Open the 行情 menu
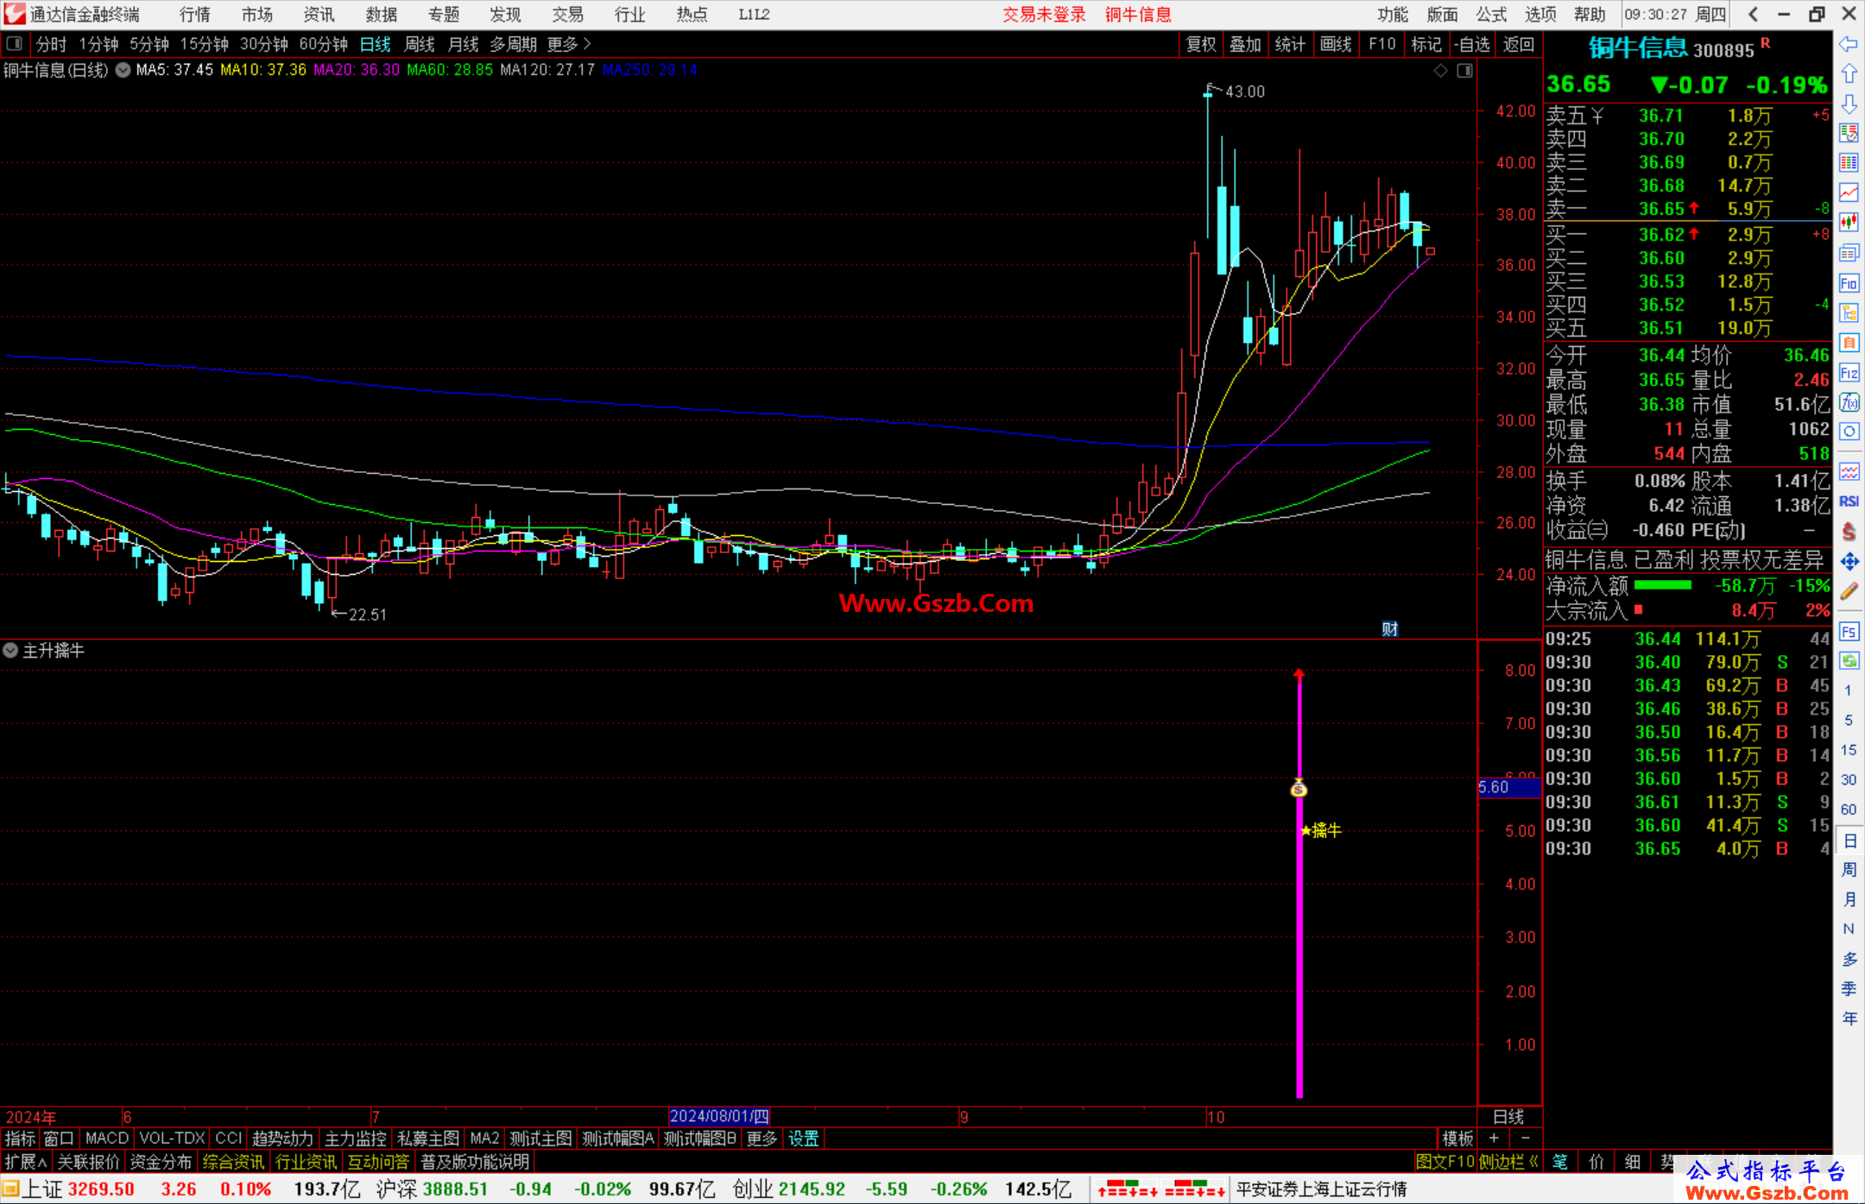Image resolution: width=1865 pixels, height=1204 pixels. (195, 14)
